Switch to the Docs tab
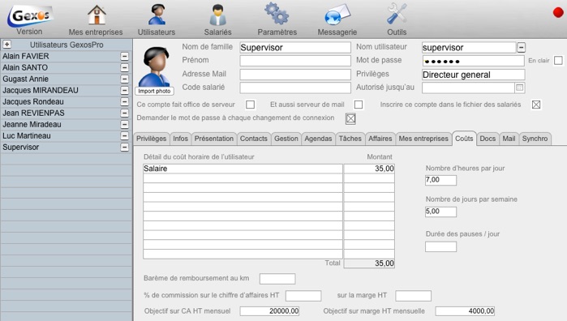 coord(488,139)
